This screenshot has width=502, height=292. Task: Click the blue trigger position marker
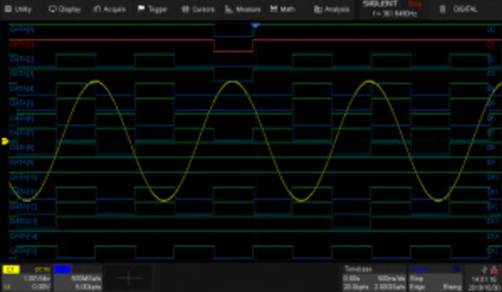pyautogui.click(x=255, y=25)
